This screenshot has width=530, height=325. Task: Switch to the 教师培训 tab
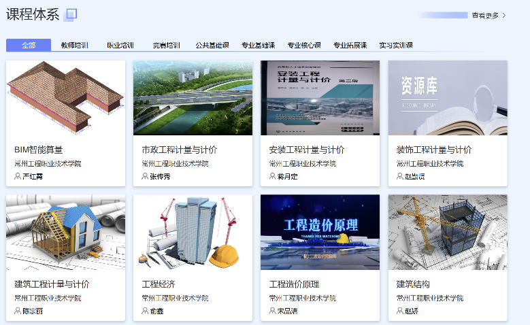click(x=74, y=46)
